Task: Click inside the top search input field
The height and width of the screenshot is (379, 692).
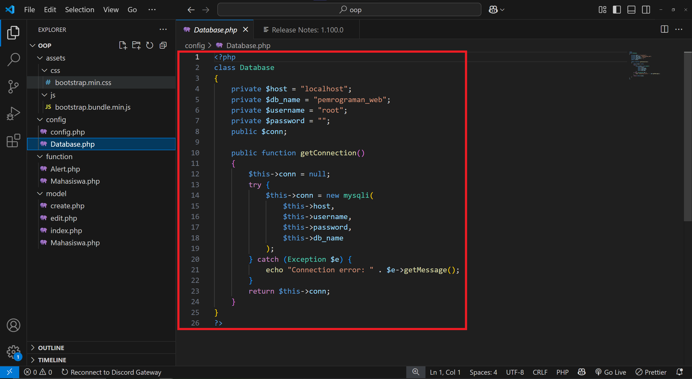Action: (x=349, y=9)
